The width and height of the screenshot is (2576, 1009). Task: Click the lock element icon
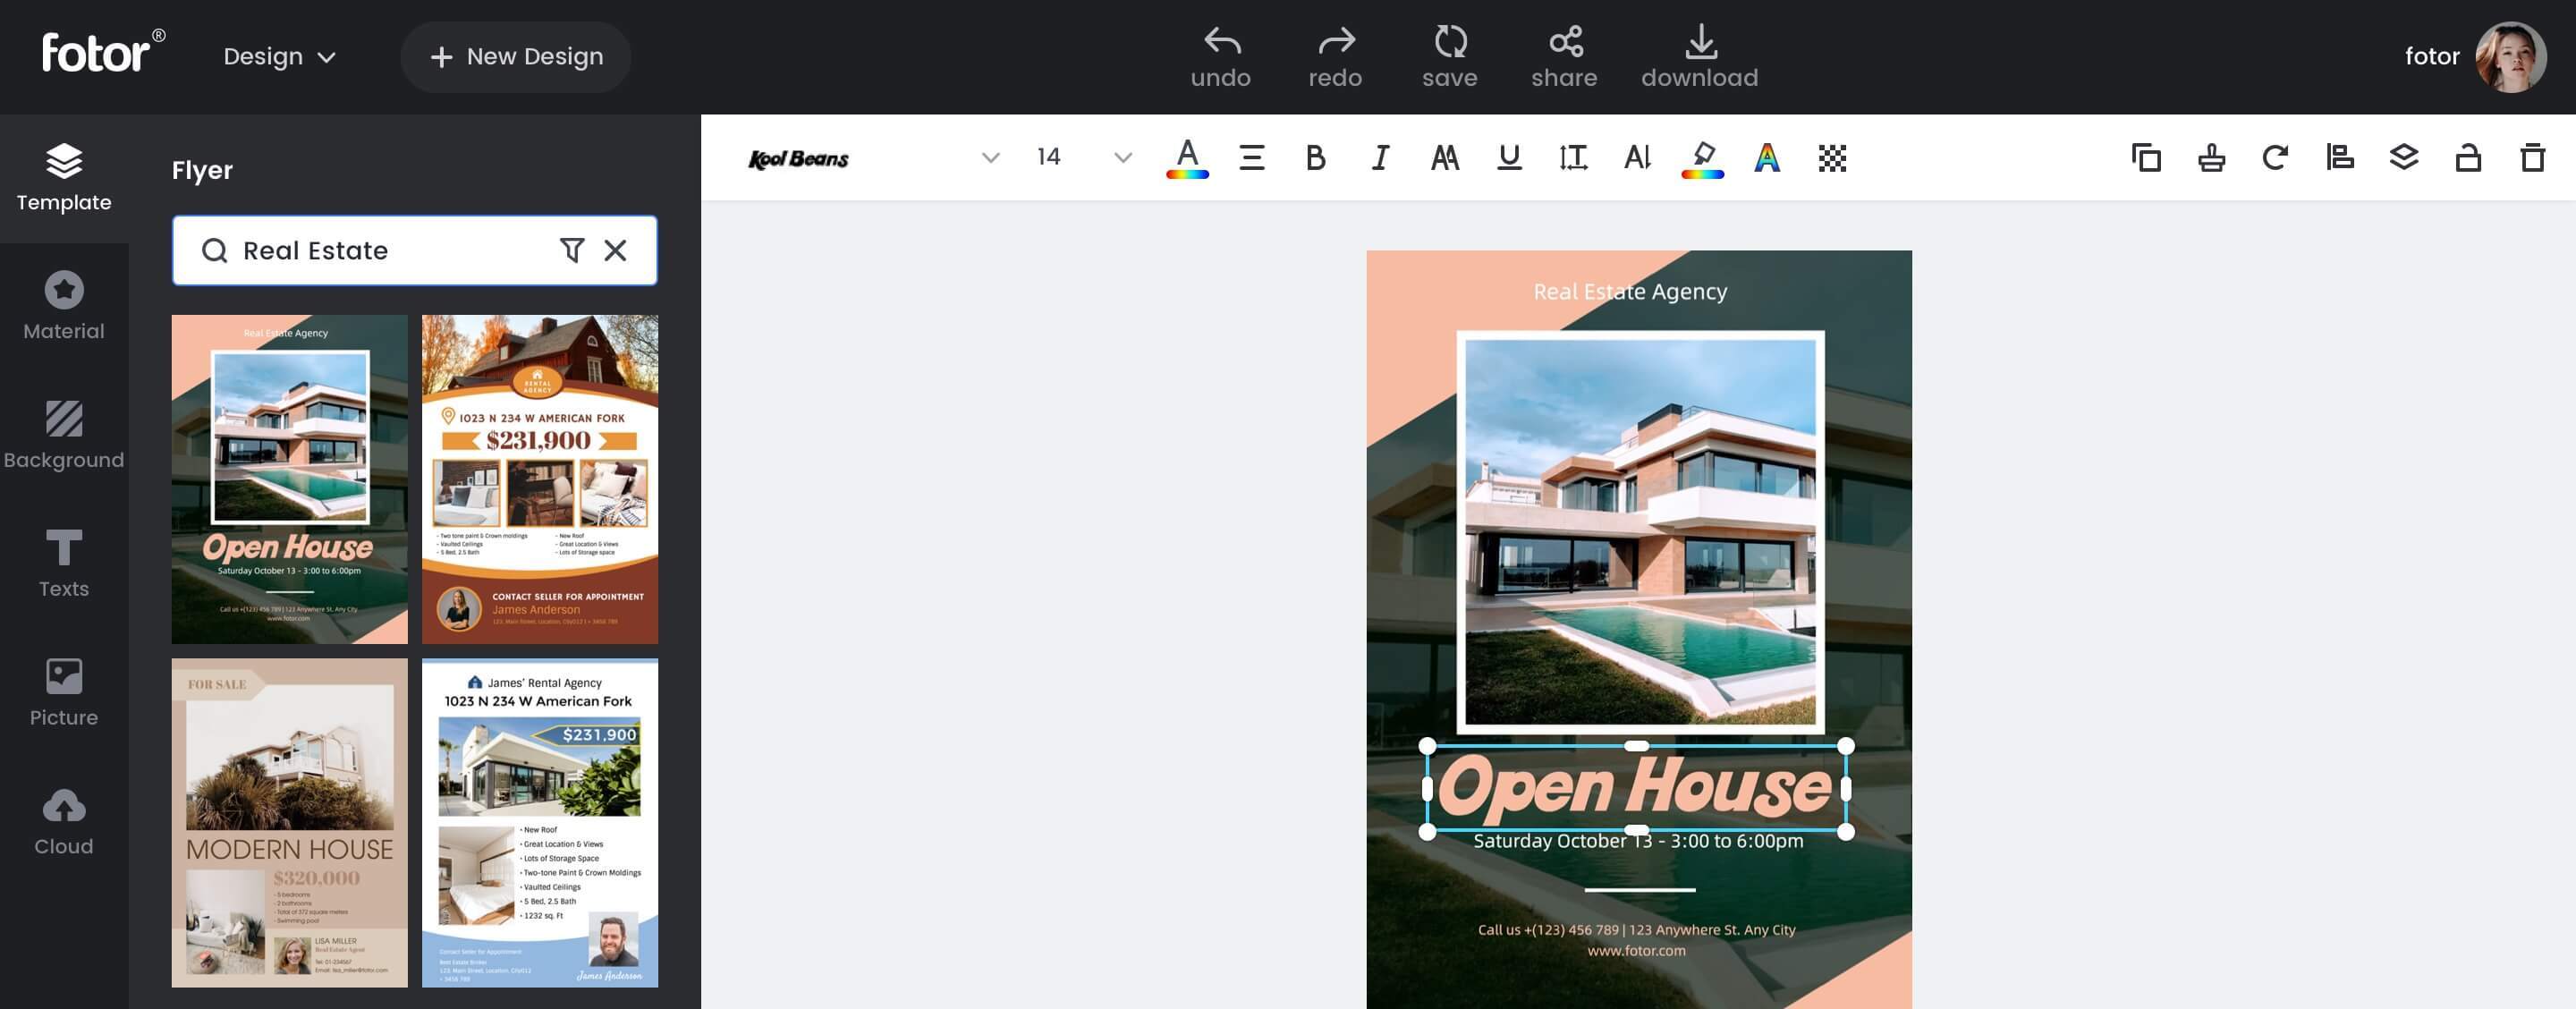[x=2468, y=157]
